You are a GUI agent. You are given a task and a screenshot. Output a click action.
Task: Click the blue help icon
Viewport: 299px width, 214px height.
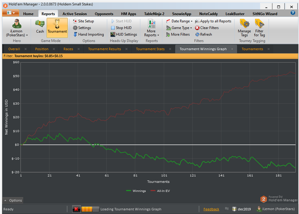pyautogui.click(x=293, y=13)
